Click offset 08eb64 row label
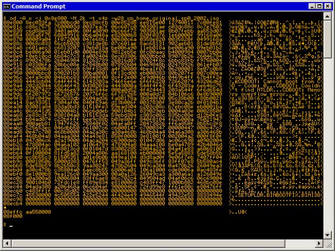 [13, 153]
